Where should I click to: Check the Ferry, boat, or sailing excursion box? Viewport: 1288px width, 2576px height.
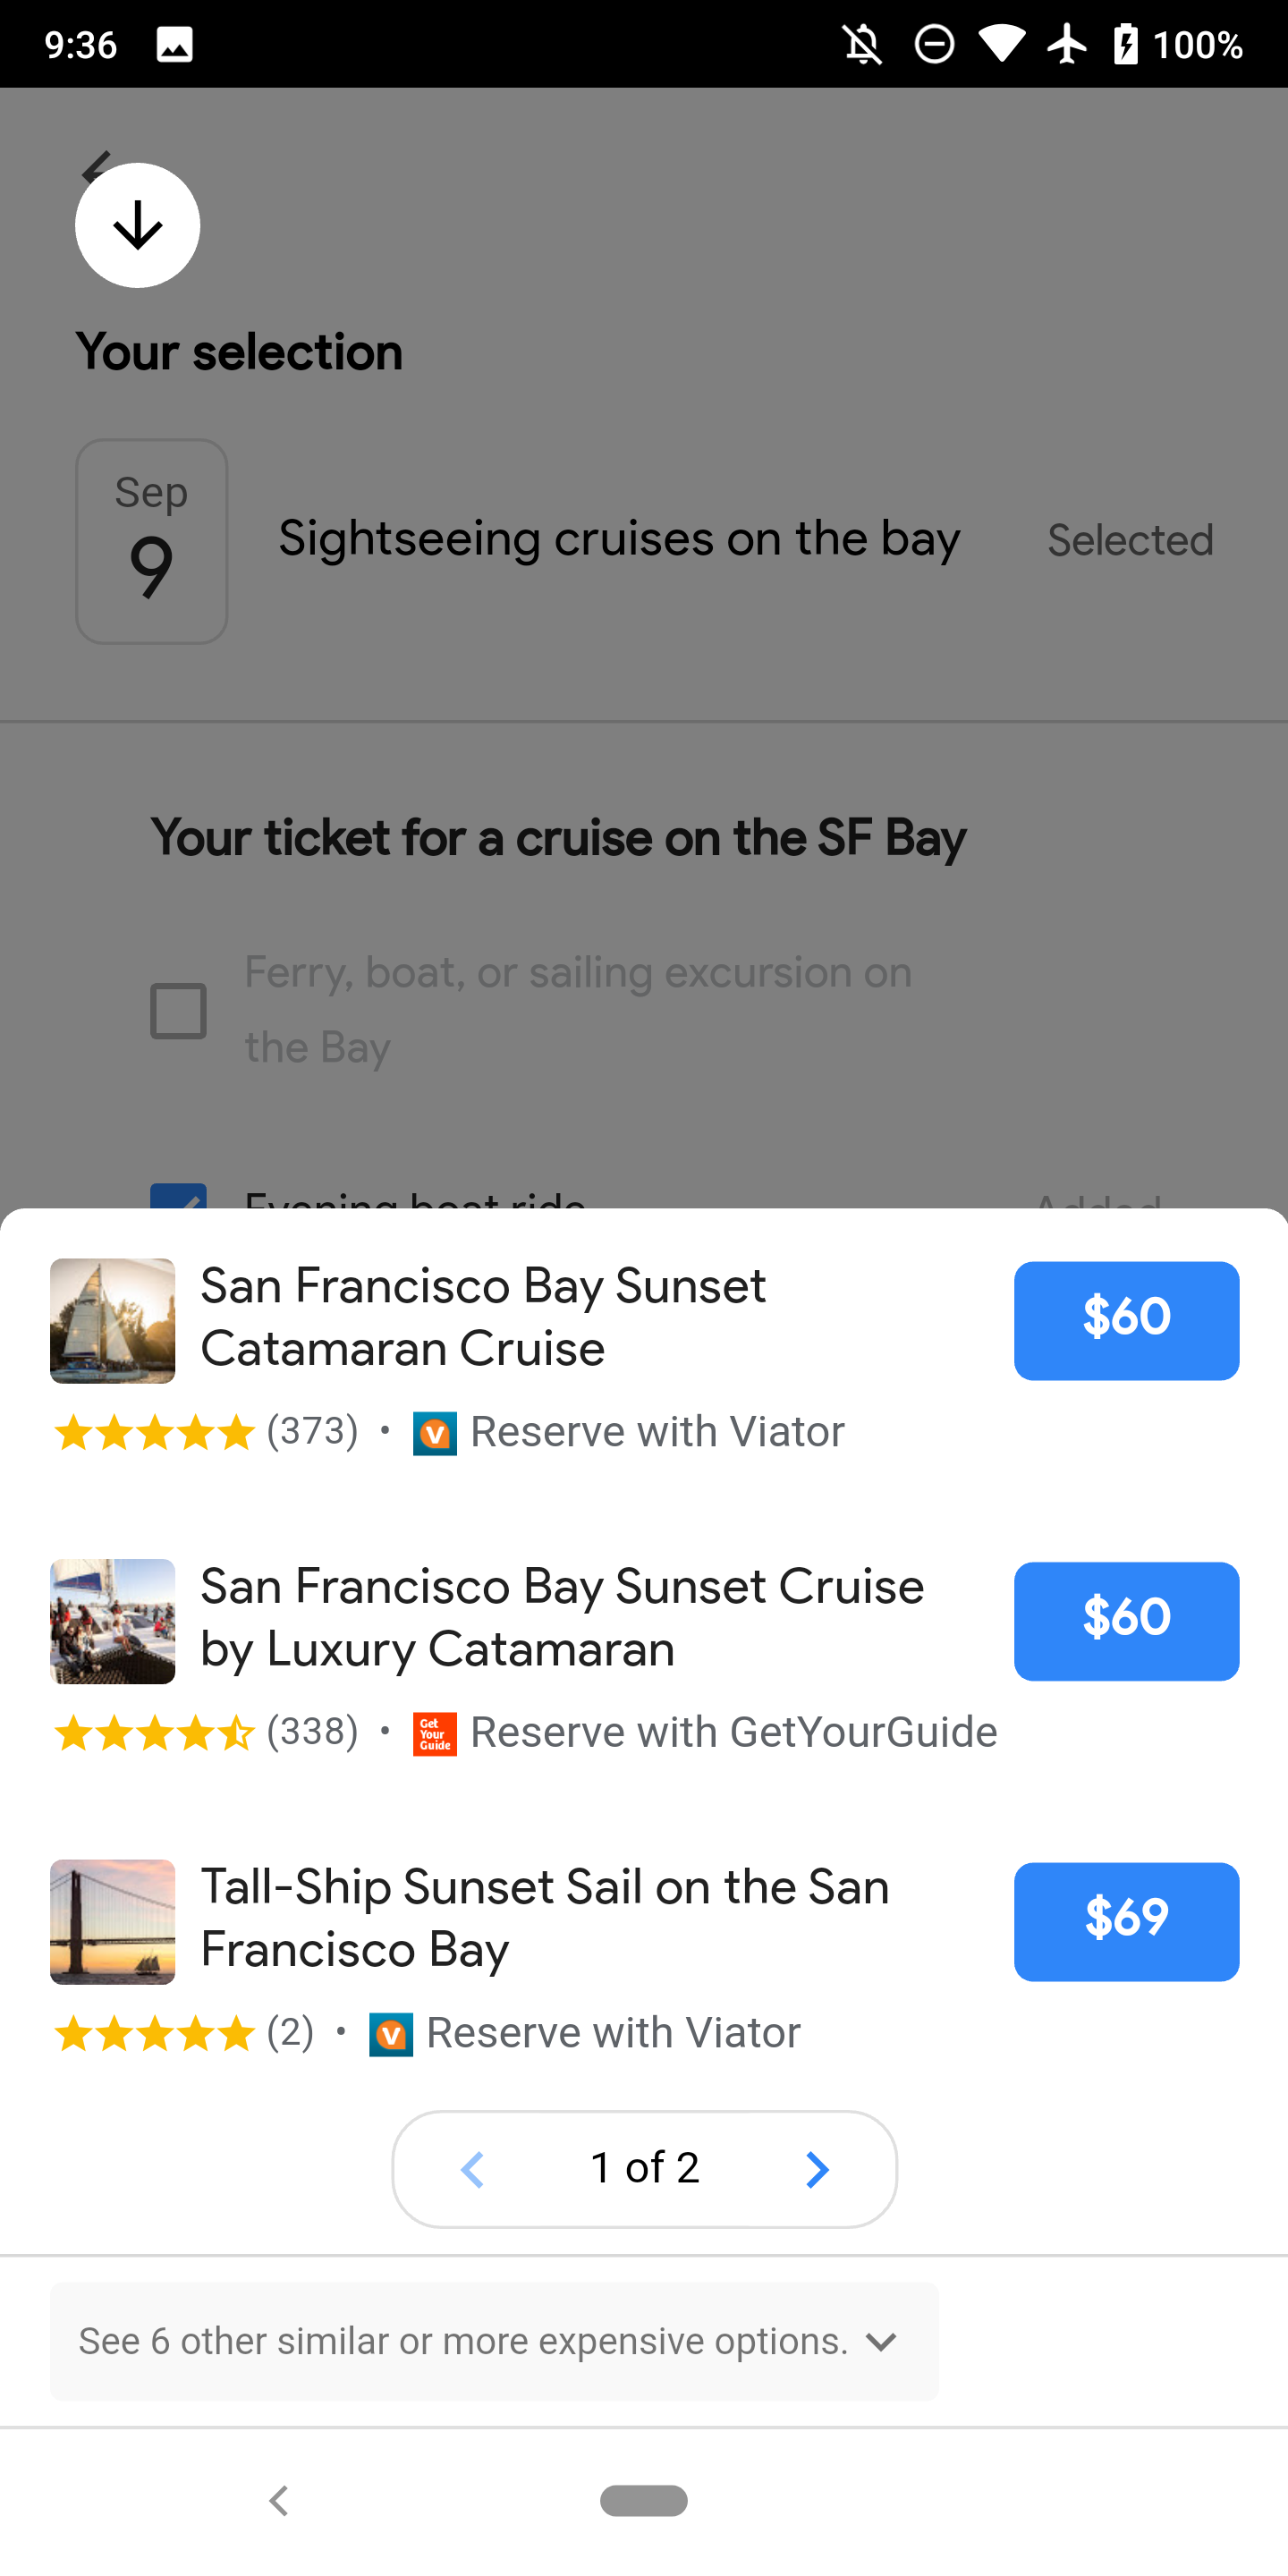click(x=179, y=1010)
